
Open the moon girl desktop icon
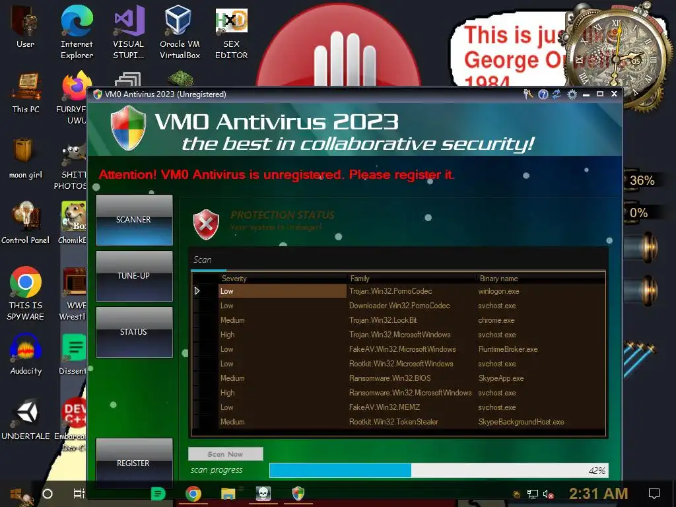point(26,158)
